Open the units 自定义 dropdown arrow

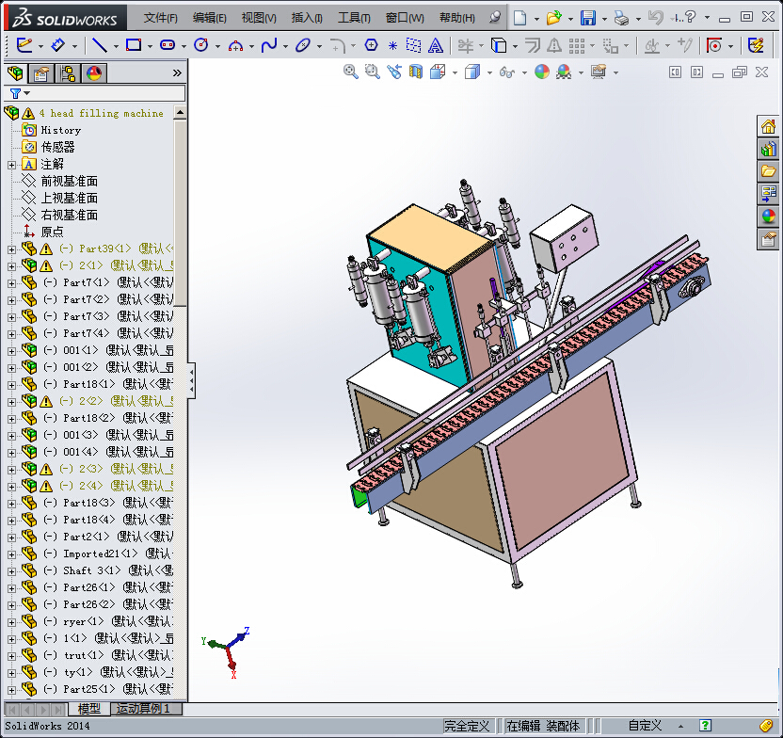pos(680,726)
